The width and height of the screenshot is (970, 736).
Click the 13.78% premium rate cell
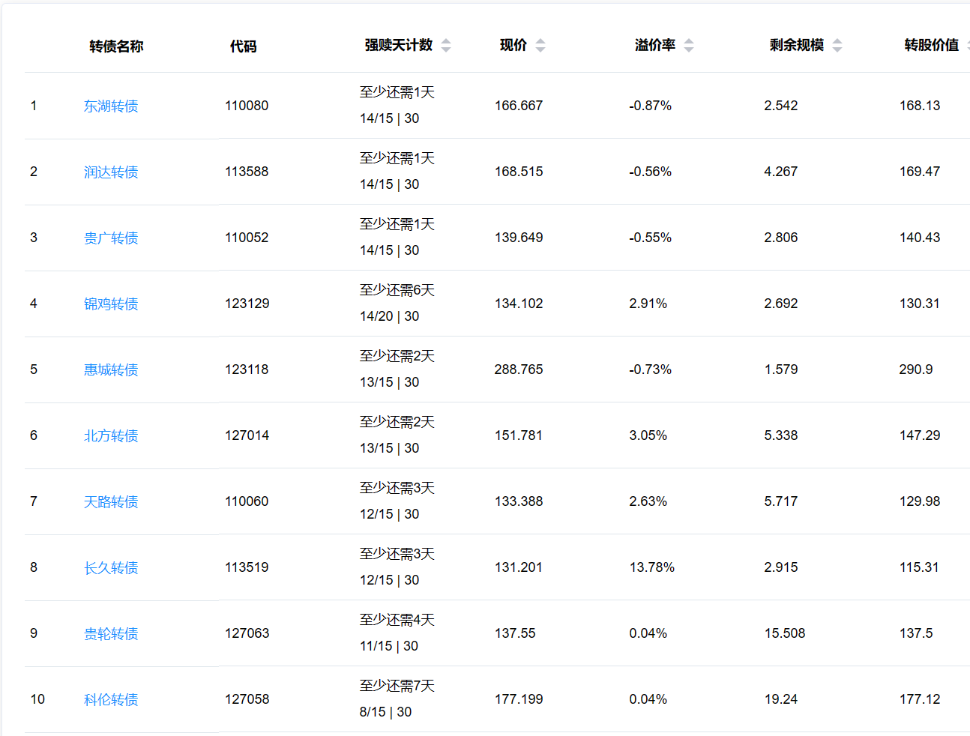pyautogui.click(x=651, y=567)
